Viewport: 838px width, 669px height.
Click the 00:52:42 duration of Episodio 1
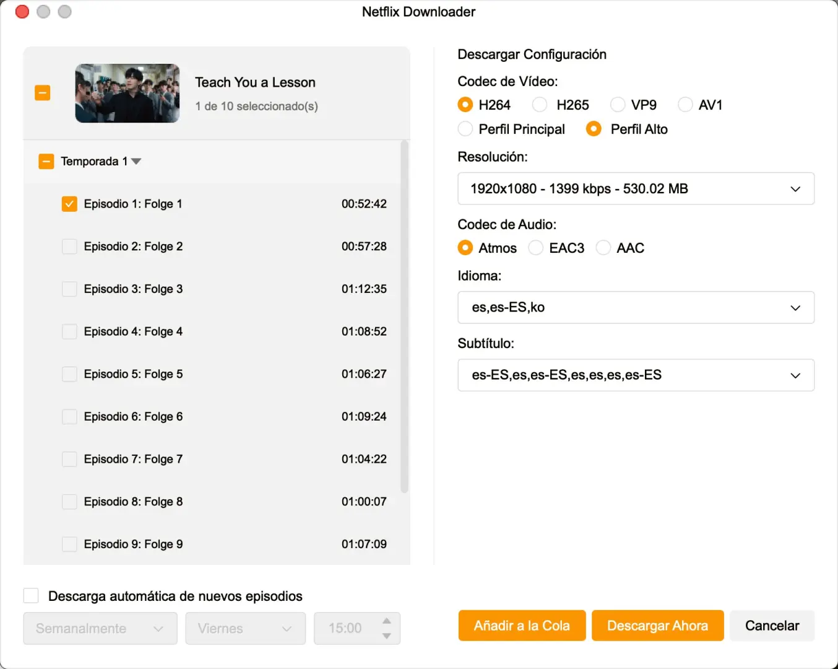[364, 204]
